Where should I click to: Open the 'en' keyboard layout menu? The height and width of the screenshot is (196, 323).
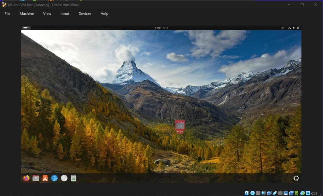point(283,28)
